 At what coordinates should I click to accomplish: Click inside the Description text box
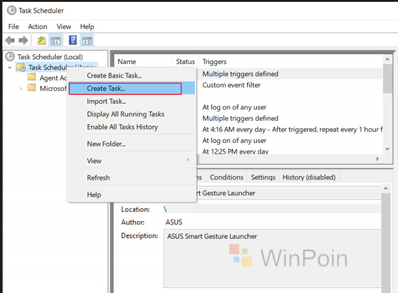272,259
